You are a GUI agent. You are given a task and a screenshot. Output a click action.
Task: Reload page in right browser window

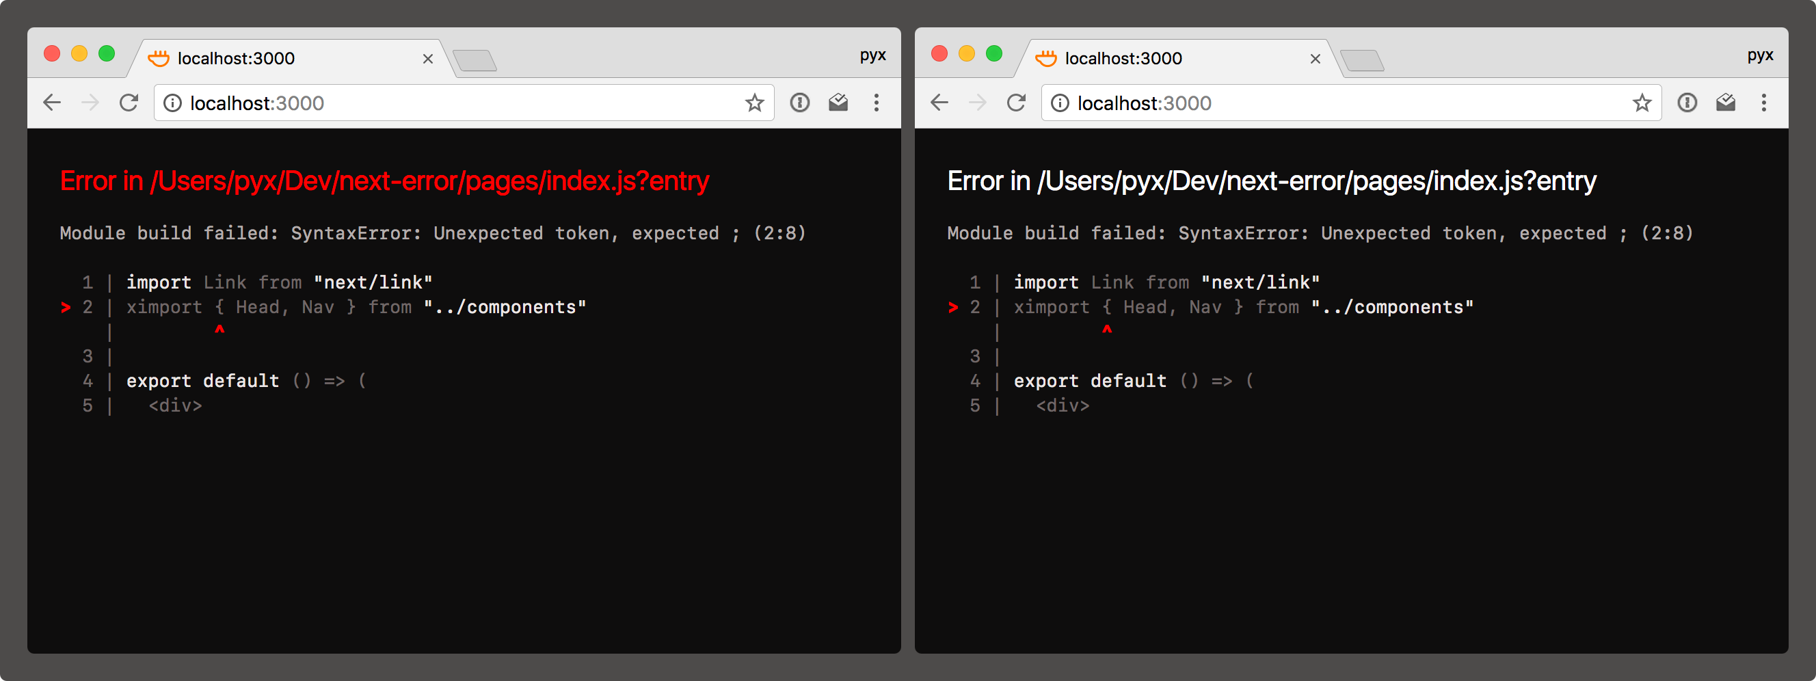1016,103
